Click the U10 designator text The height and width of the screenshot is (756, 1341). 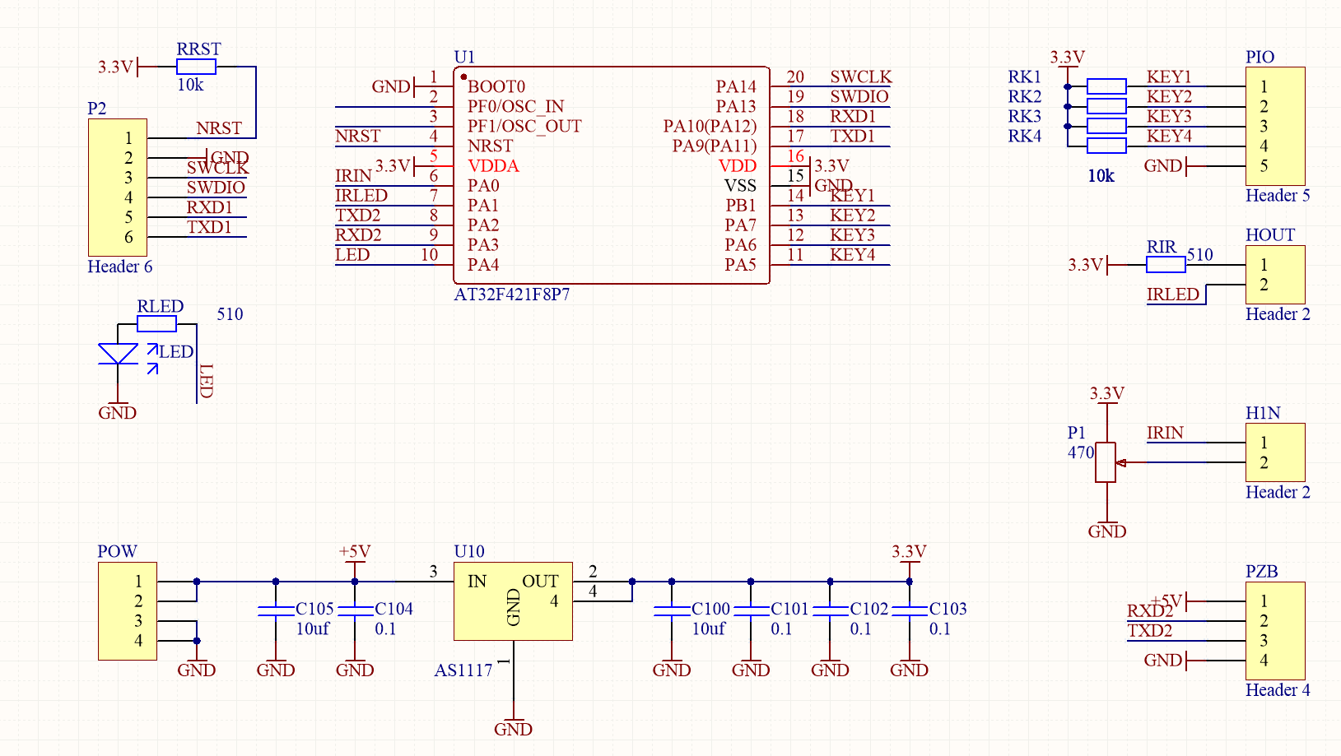(x=469, y=551)
